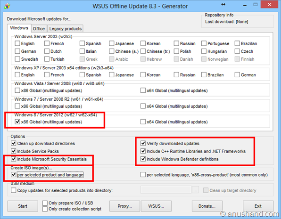Toggle Include C++ Runtime Libraries and .NET Frameworks
The image size is (281, 219).
[x=143, y=151]
